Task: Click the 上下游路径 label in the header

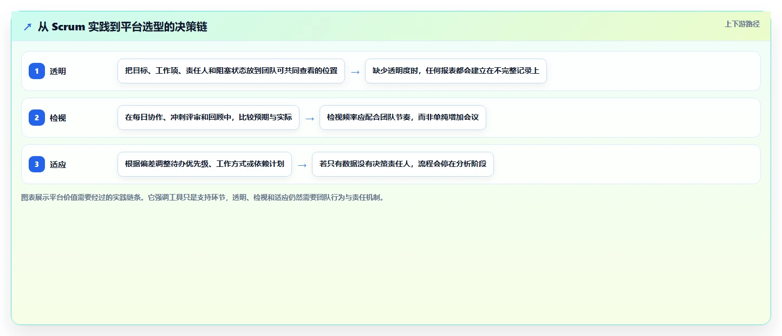Action: 742,24
